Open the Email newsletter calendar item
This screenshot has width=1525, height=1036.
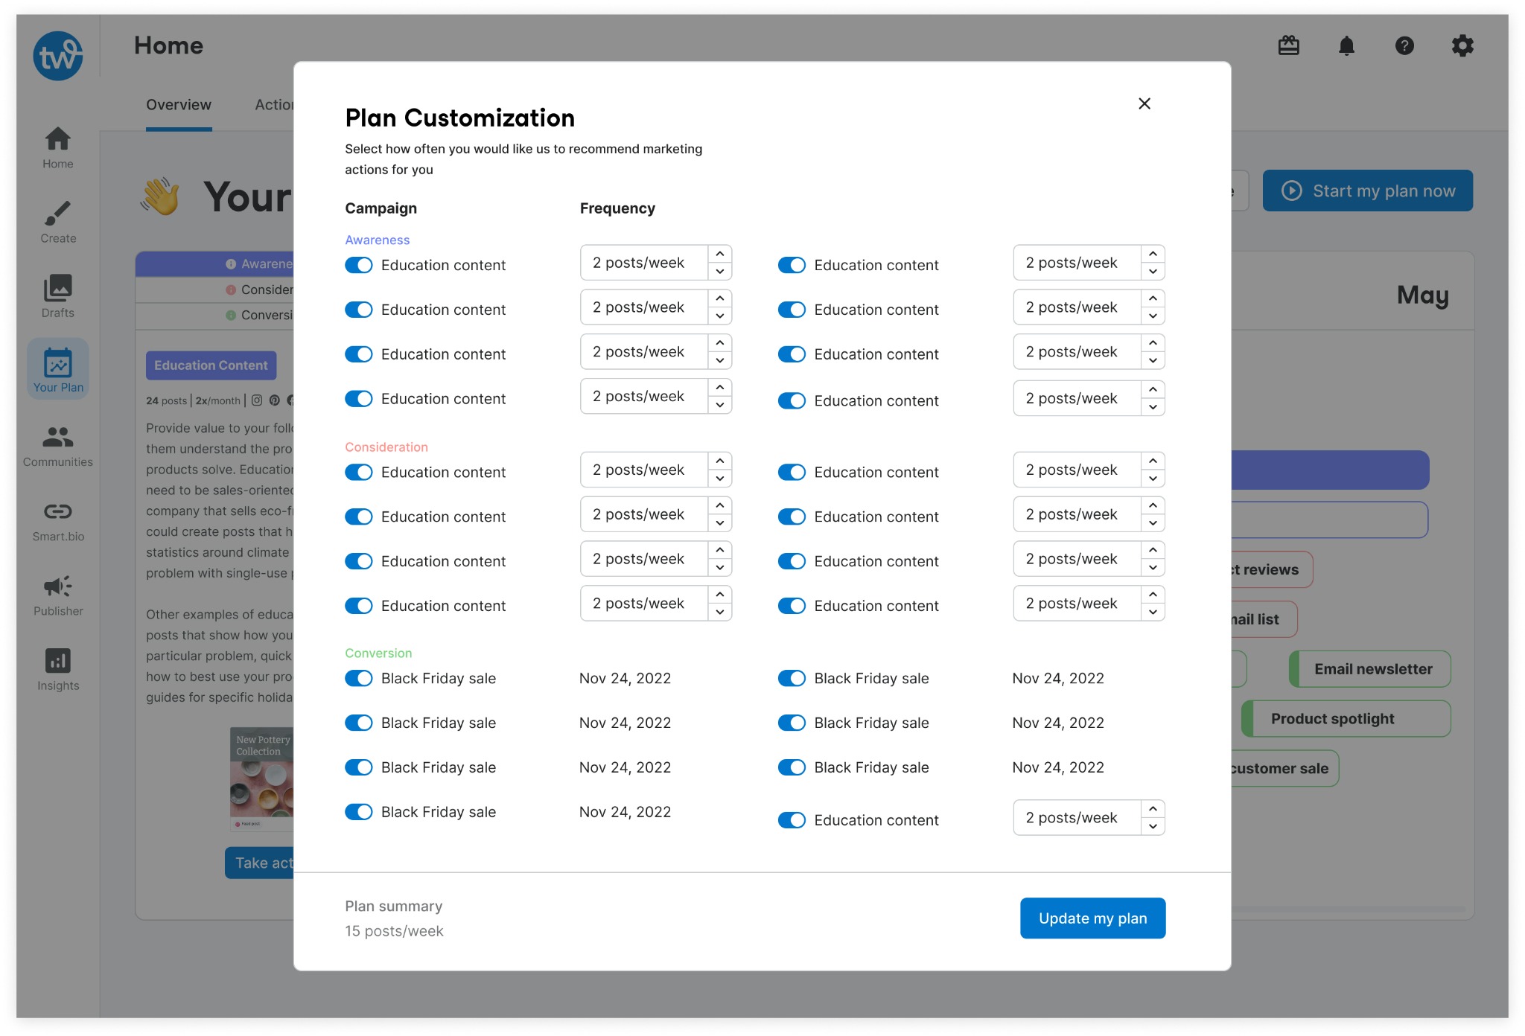(x=1370, y=669)
